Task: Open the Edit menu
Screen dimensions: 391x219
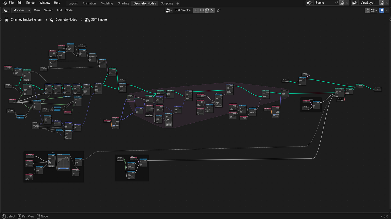Action: [20, 3]
